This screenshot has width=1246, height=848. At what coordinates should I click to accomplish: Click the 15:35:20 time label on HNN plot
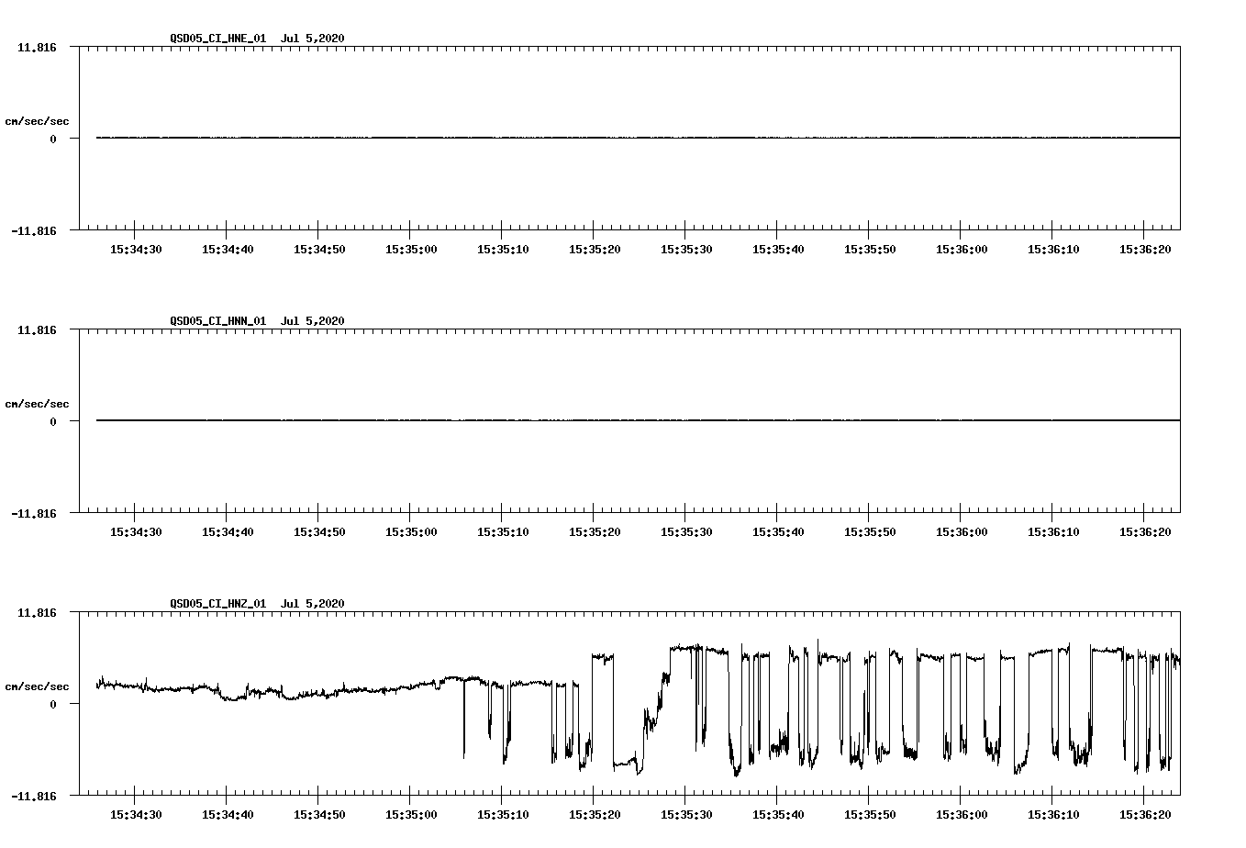point(595,532)
